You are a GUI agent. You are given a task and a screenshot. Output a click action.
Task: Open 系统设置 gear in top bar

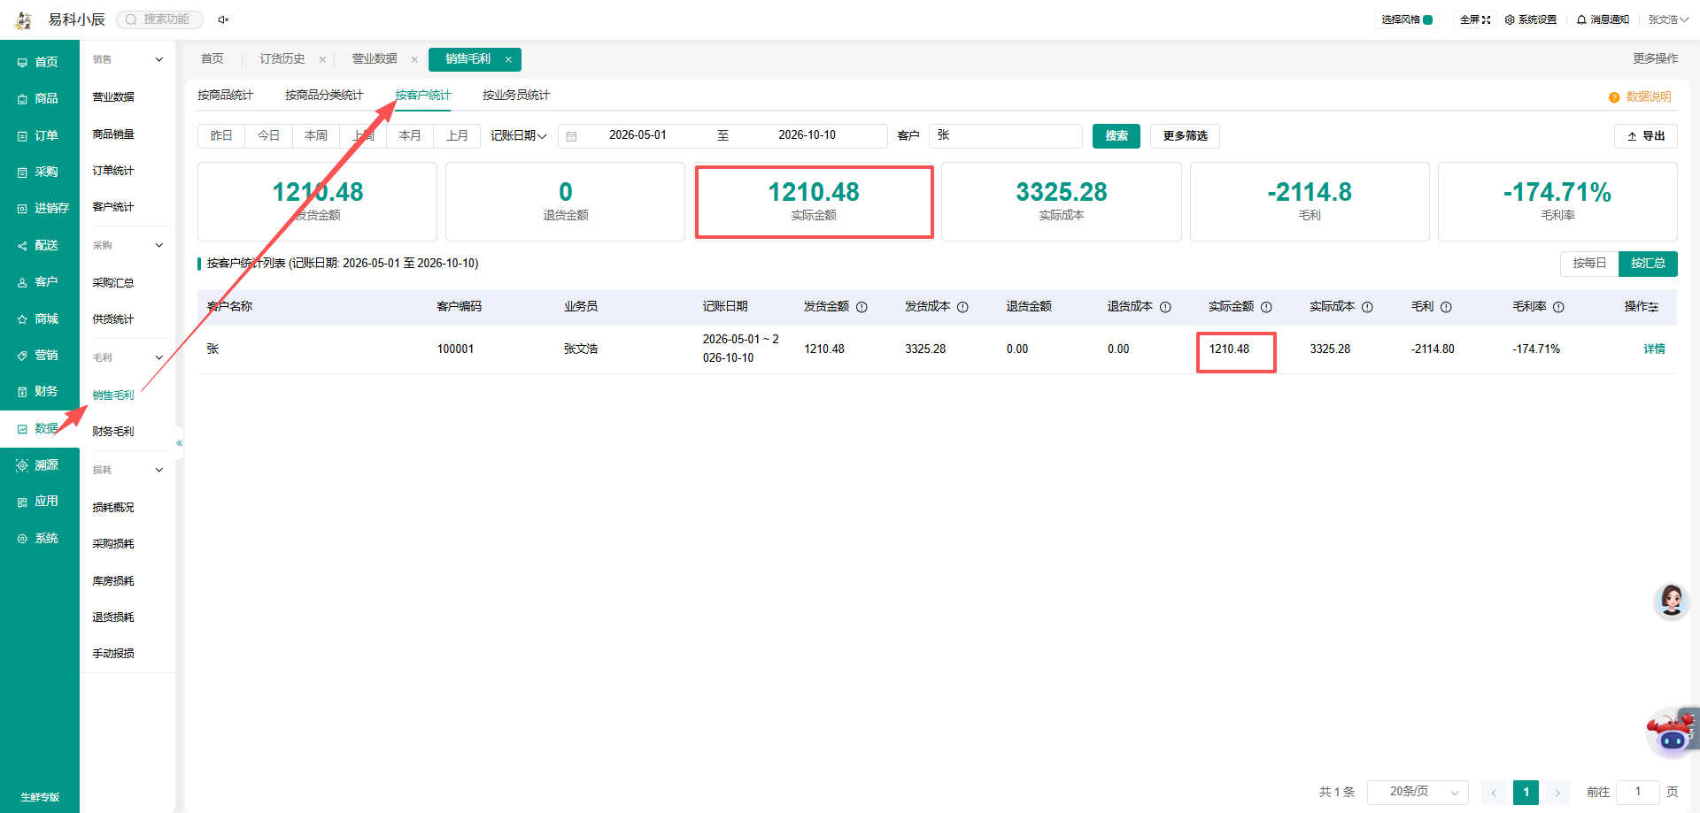1530,19
